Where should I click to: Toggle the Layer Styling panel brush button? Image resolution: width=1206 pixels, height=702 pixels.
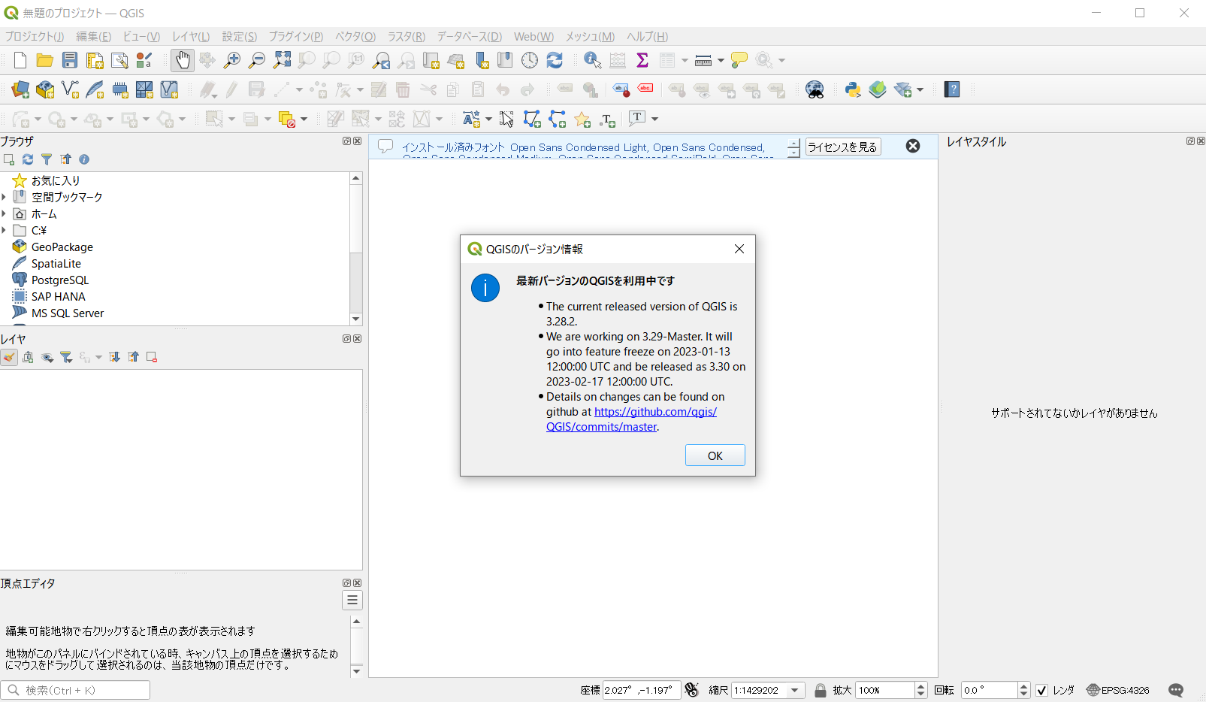pyautogui.click(x=9, y=357)
